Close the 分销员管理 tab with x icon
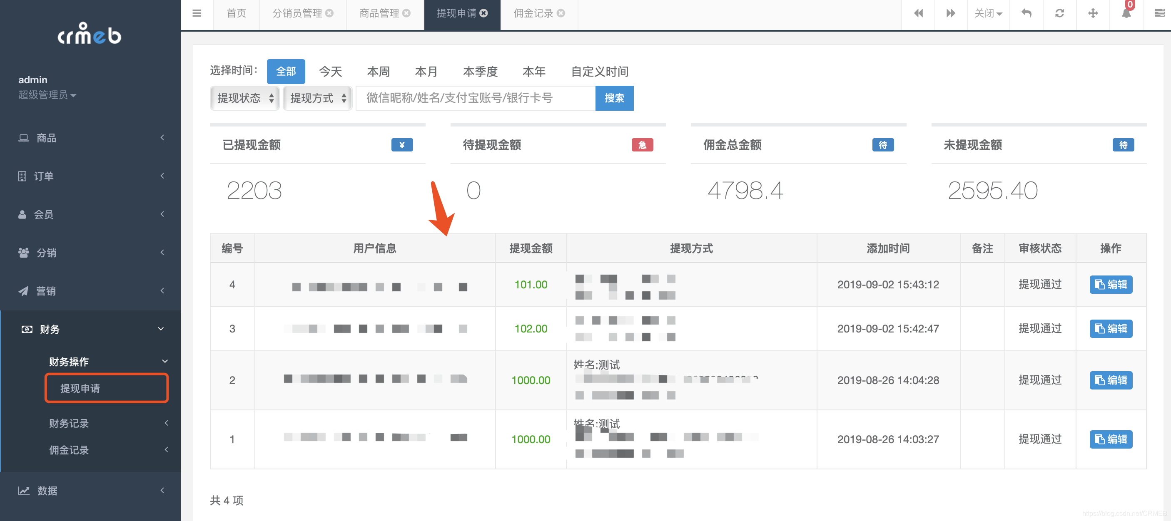 pyautogui.click(x=329, y=13)
